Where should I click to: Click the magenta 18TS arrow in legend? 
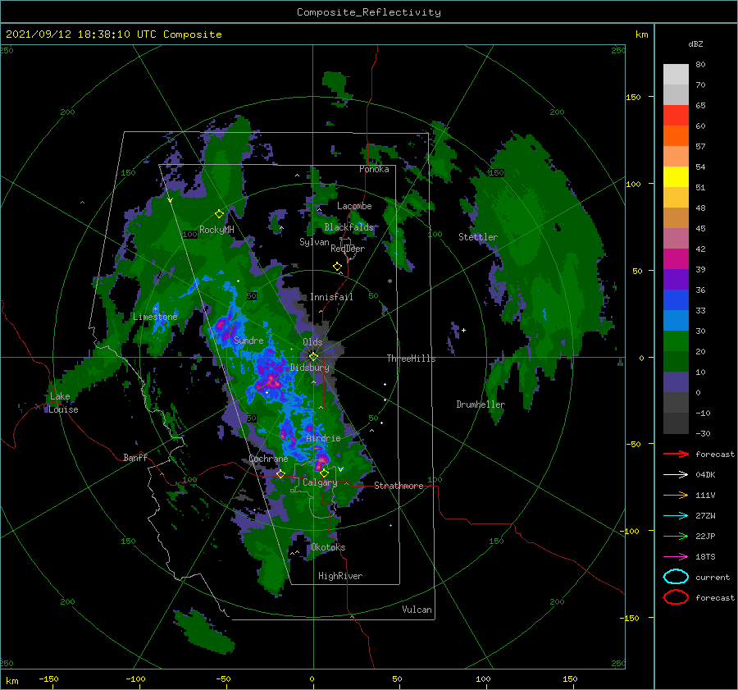point(676,557)
